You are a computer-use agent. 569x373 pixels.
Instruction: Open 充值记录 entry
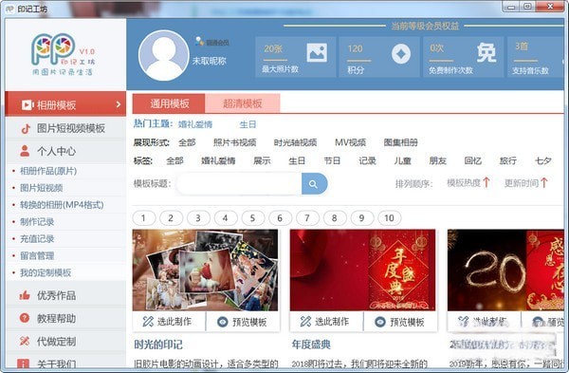tap(37, 239)
